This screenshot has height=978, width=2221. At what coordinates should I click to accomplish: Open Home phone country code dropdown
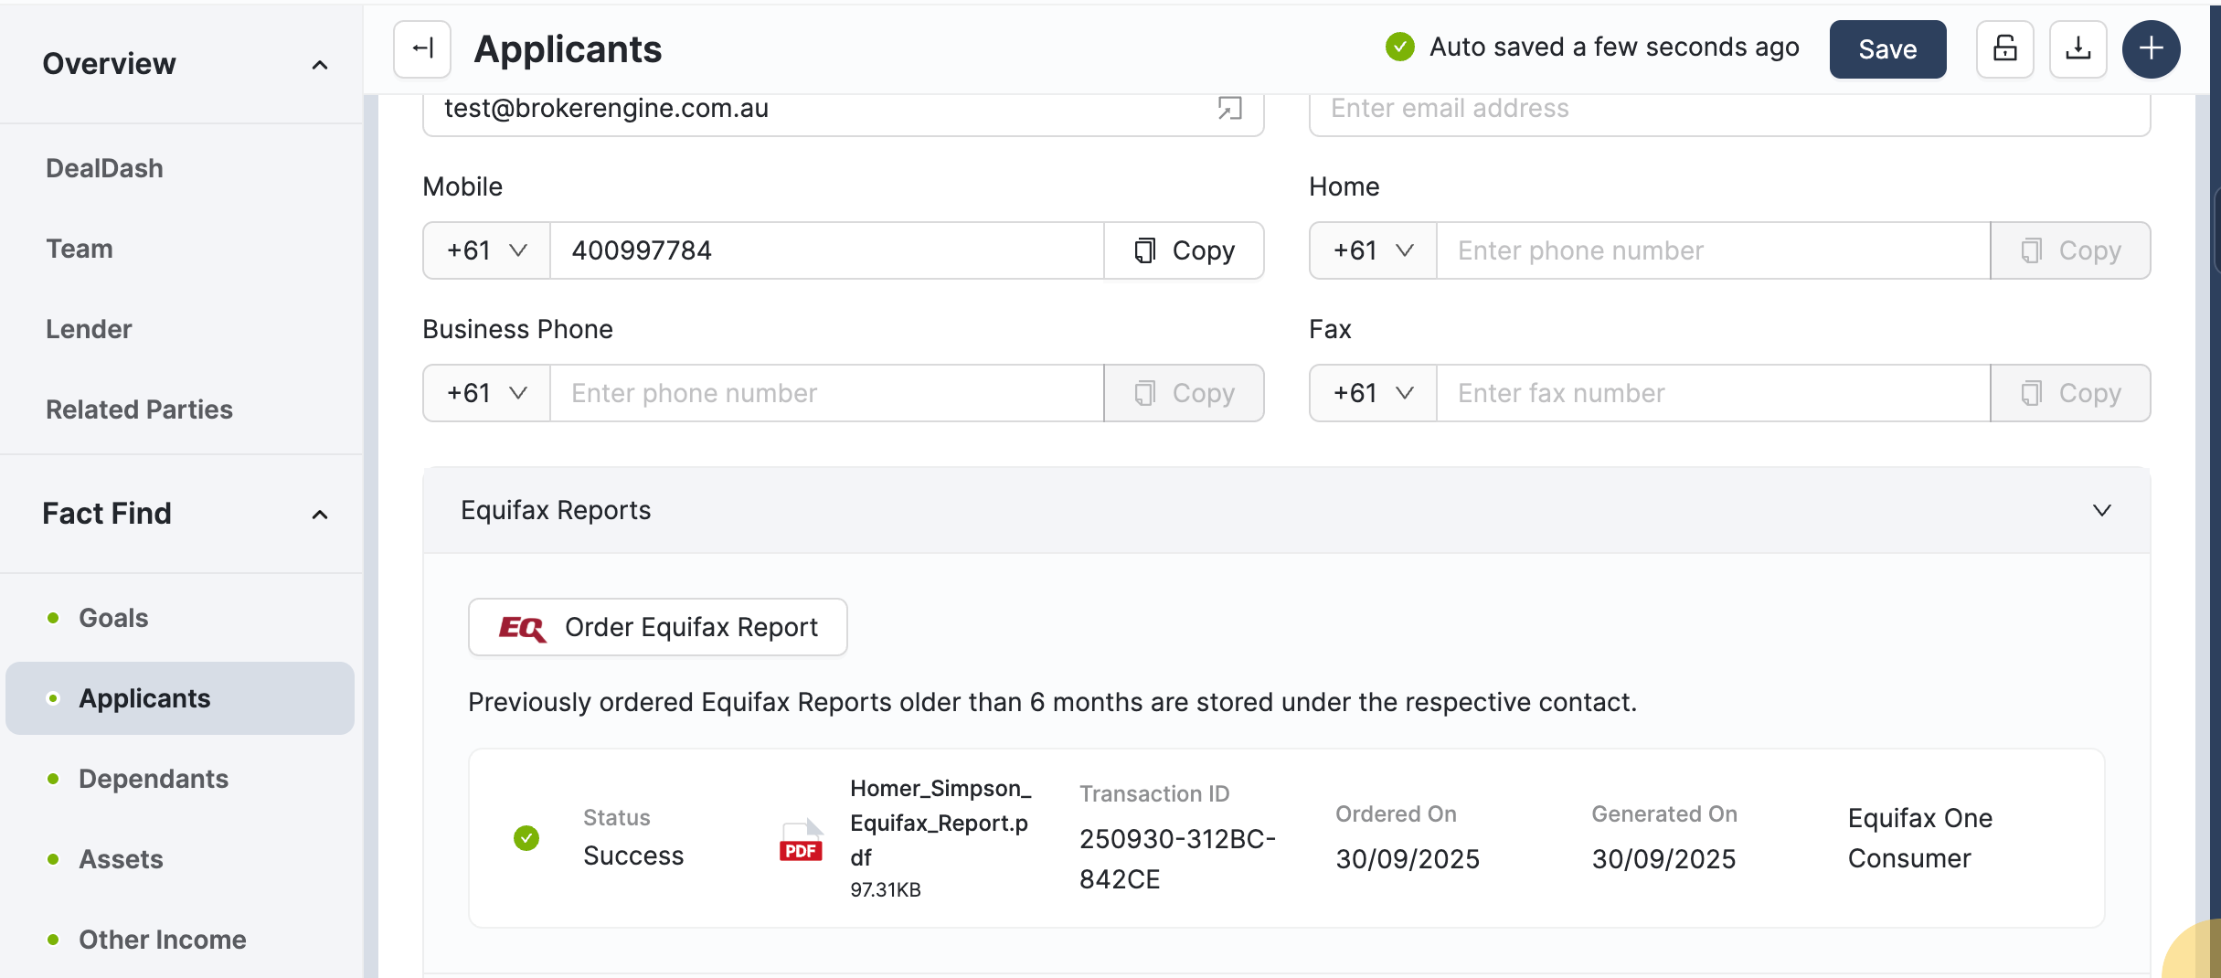coord(1373,250)
